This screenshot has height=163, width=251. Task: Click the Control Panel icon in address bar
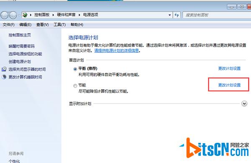[x=25, y=15]
